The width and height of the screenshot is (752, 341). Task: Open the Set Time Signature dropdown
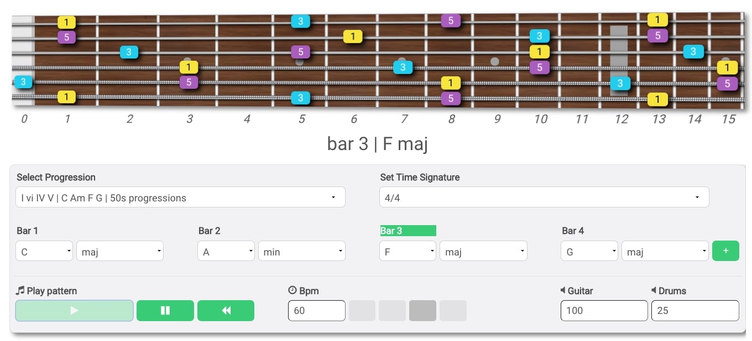point(544,197)
